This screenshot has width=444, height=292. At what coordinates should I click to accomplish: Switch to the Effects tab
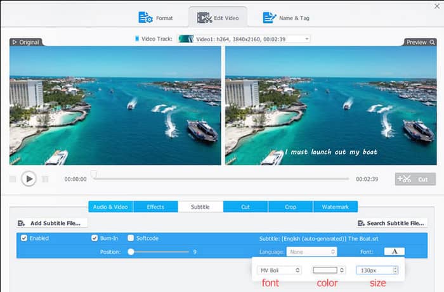pos(155,207)
